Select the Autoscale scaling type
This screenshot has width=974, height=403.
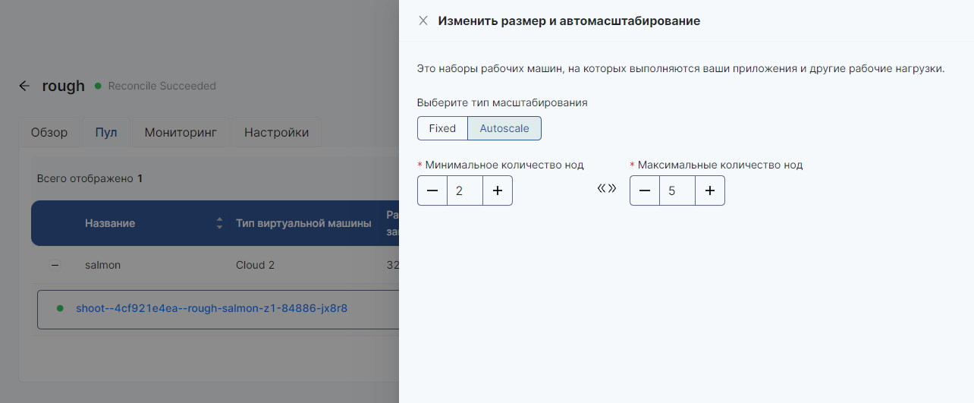(x=504, y=128)
